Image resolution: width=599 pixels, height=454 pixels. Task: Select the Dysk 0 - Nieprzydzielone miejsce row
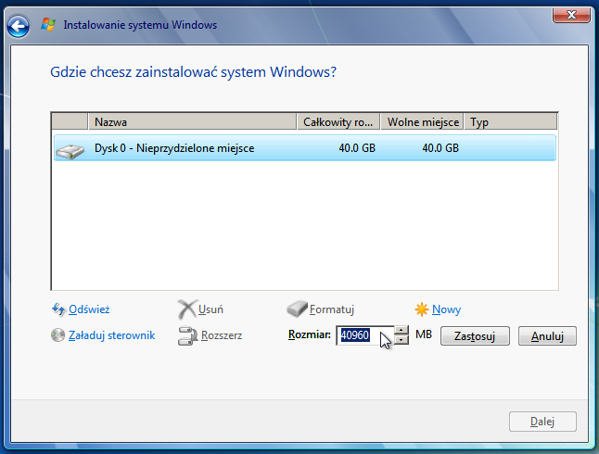305,147
